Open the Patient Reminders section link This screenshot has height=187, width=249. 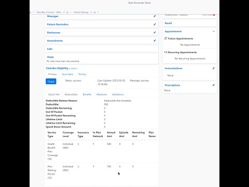click(x=58, y=24)
